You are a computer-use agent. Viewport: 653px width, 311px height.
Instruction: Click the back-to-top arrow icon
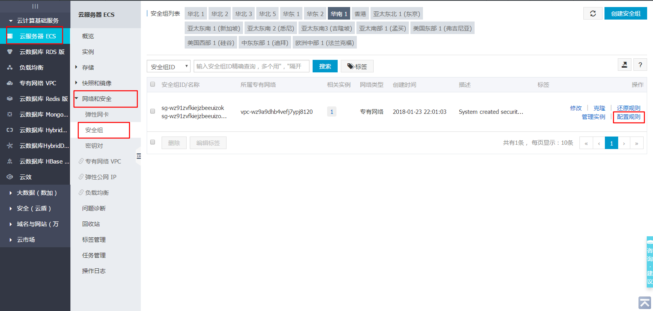(645, 303)
